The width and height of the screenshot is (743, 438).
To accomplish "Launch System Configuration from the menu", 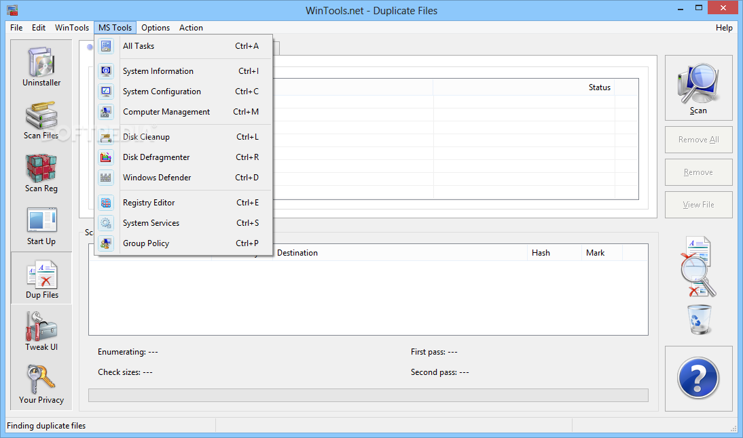I will pyautogui.click(x=184, y=92).
